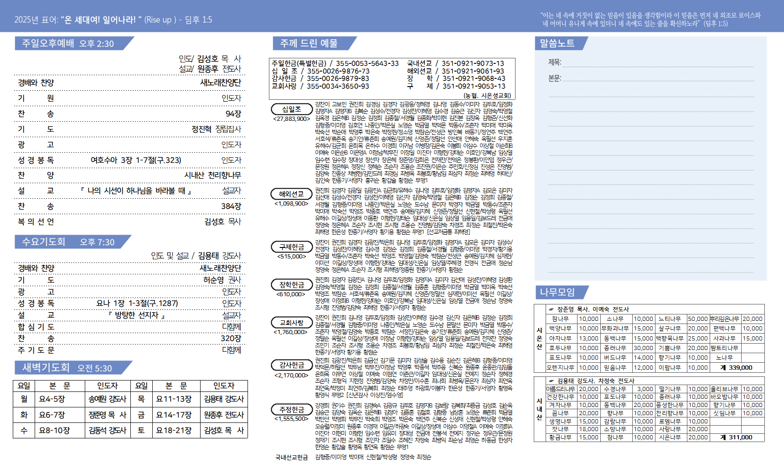This screenshot has width=784, height=463.
Task: Click the '주께 드린 예물' heading
Action: click(315, 43)
